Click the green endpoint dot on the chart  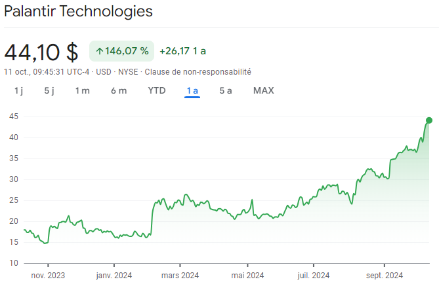pos(429,120)
